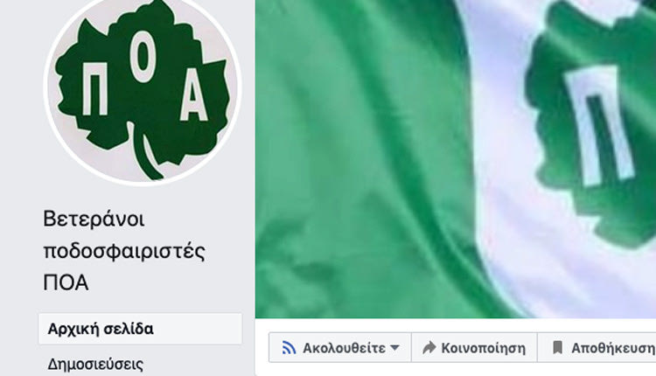
Task: Click the word ποδοσφαιριστές in the page name
Action: [x=124, y=251]
